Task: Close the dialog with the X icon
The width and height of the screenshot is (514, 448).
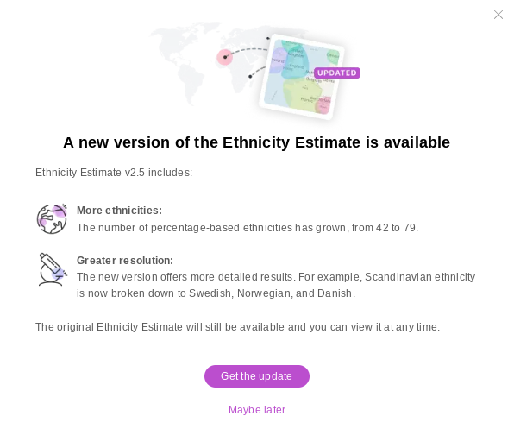Action: pos(498,15)
